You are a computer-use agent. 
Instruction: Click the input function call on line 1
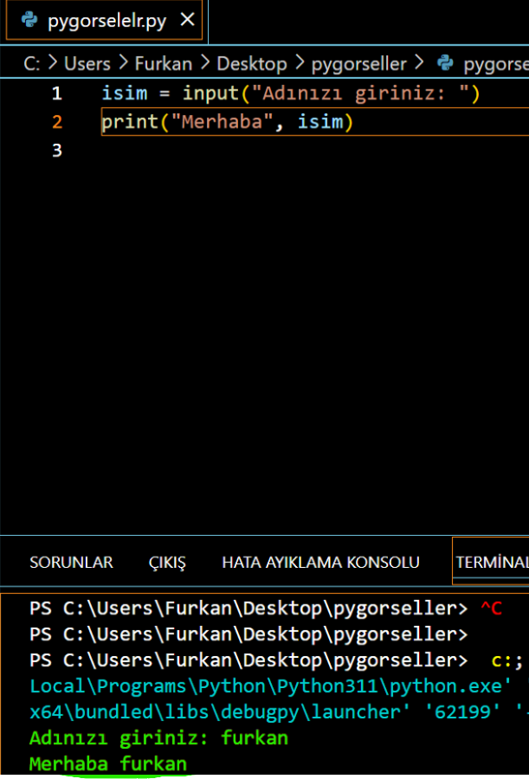pyautogui.click(x=211, y=93)
